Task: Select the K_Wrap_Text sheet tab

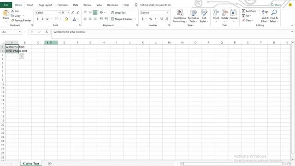Action: pos(31,164)
